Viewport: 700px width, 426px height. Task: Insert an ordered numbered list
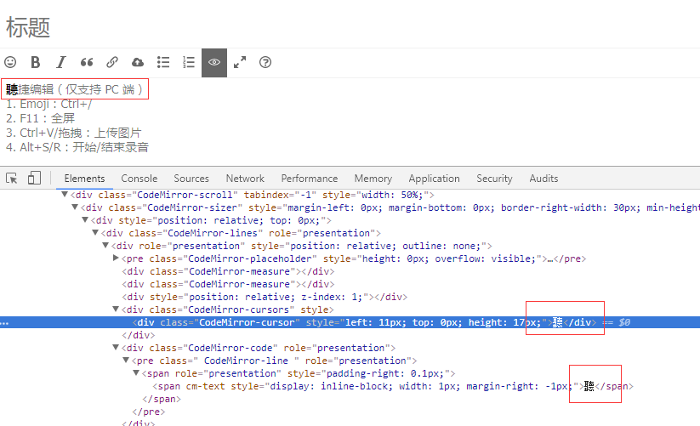(x=189, y=62)
